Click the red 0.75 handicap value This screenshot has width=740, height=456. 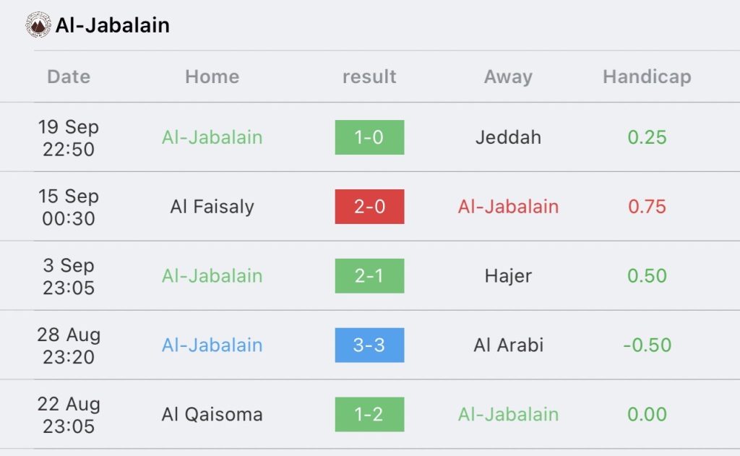click(647, 207)
